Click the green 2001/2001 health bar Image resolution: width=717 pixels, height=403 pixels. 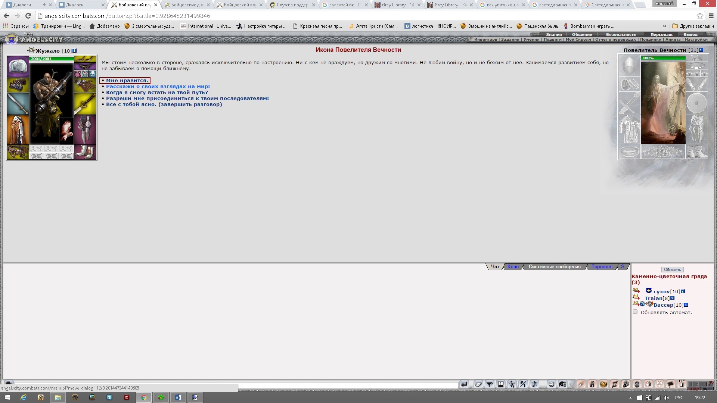click(52, 59)
